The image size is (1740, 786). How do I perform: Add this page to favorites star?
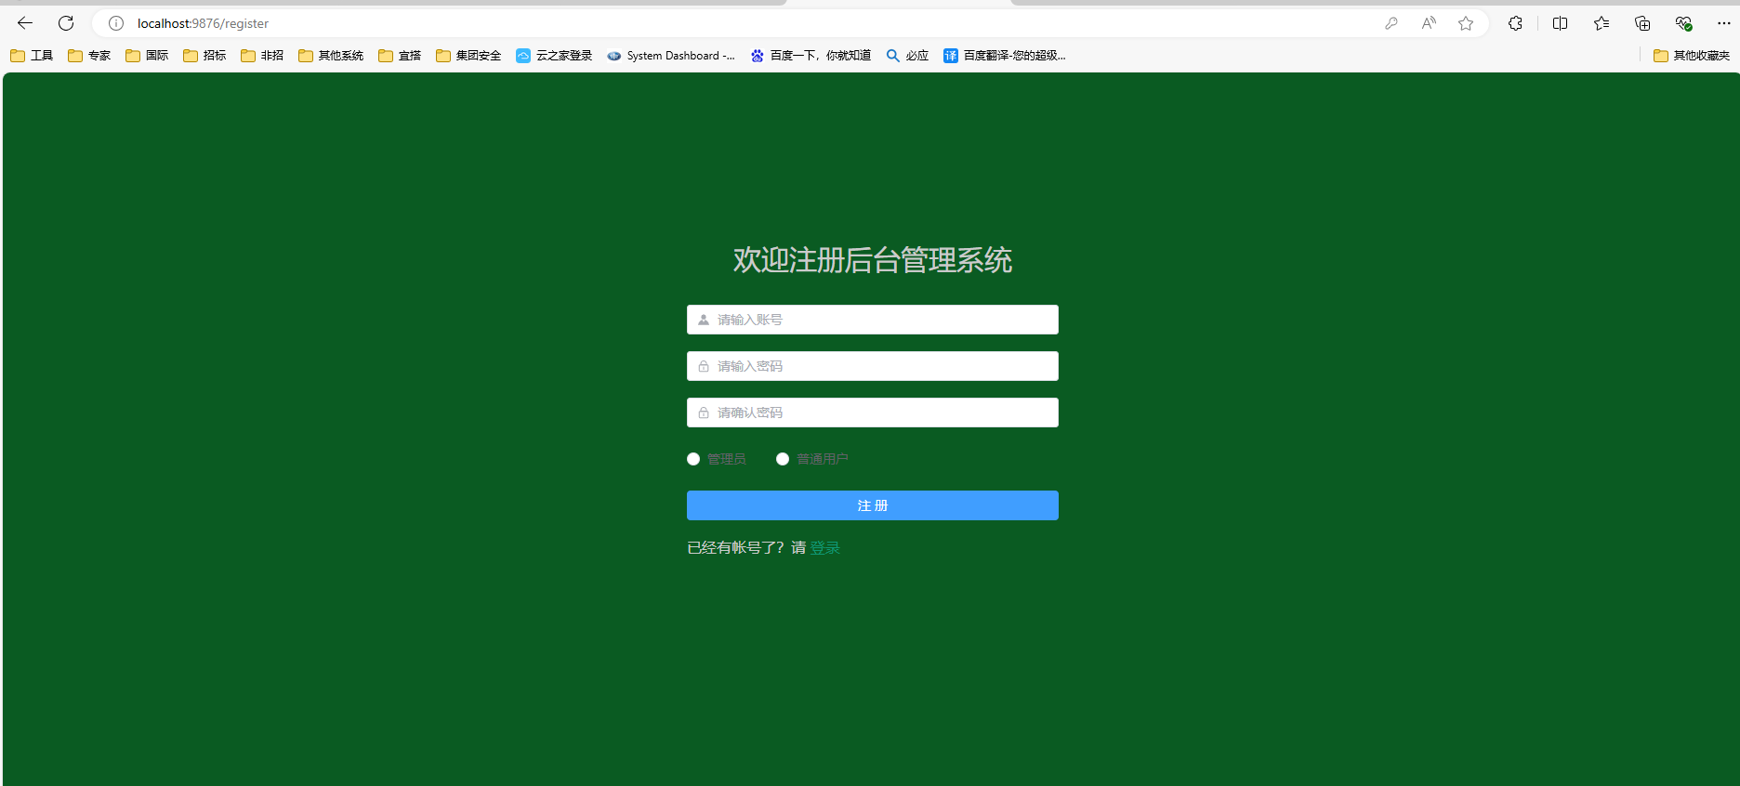1466,23
